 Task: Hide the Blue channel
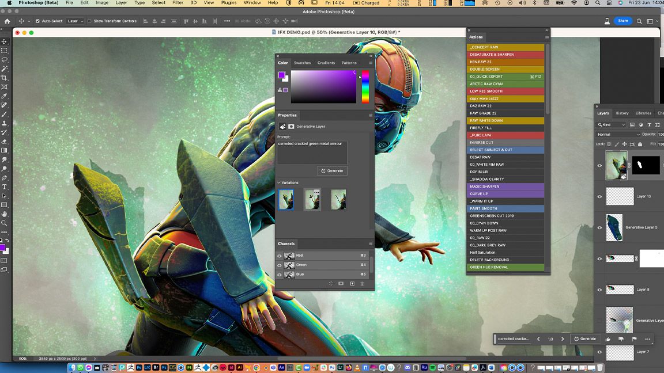[280, 275]
